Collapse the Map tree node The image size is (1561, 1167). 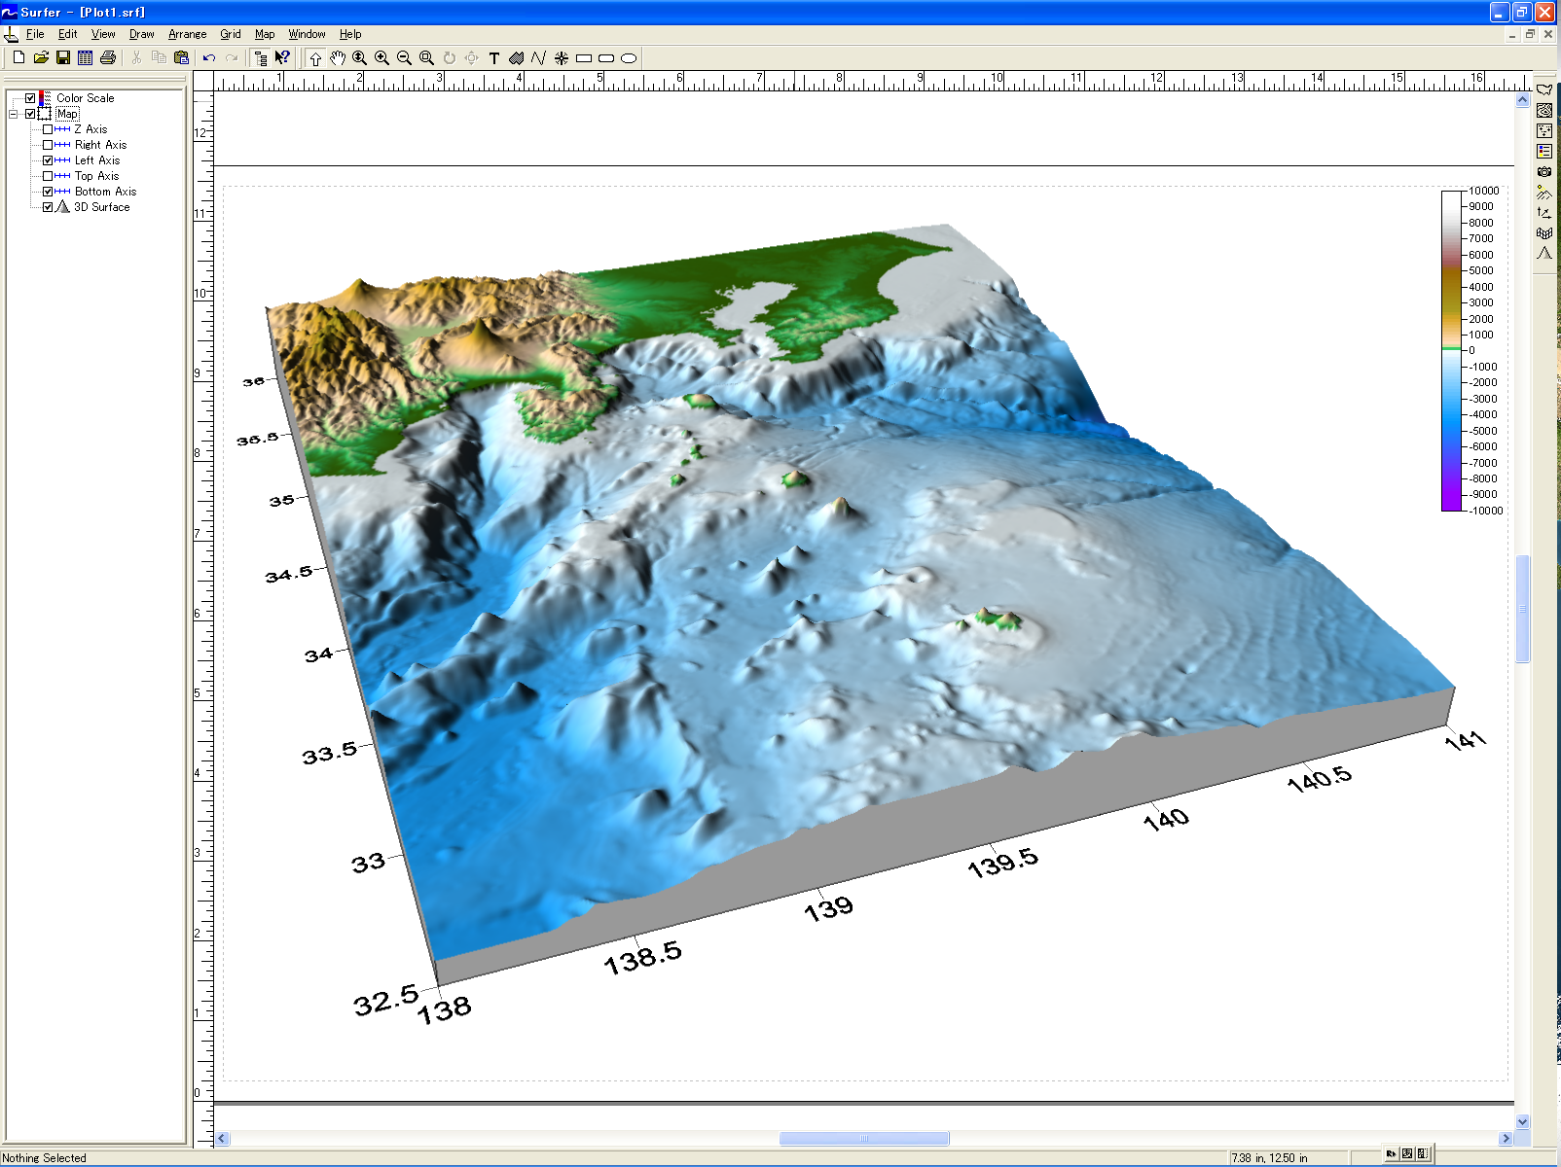(x=14, y=114)
